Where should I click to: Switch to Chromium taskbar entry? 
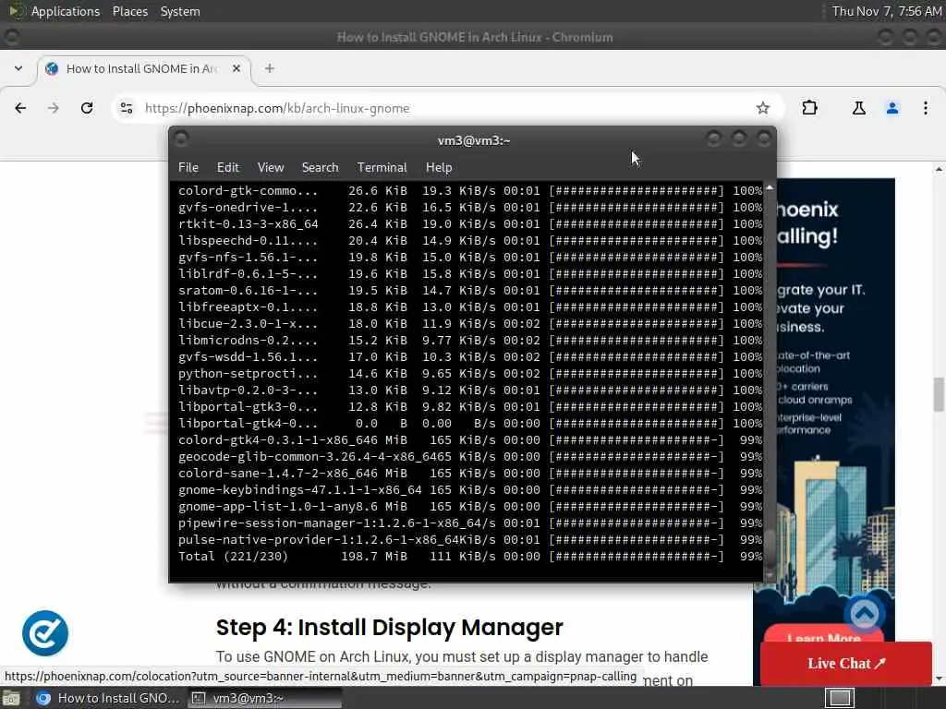(107, 698)
